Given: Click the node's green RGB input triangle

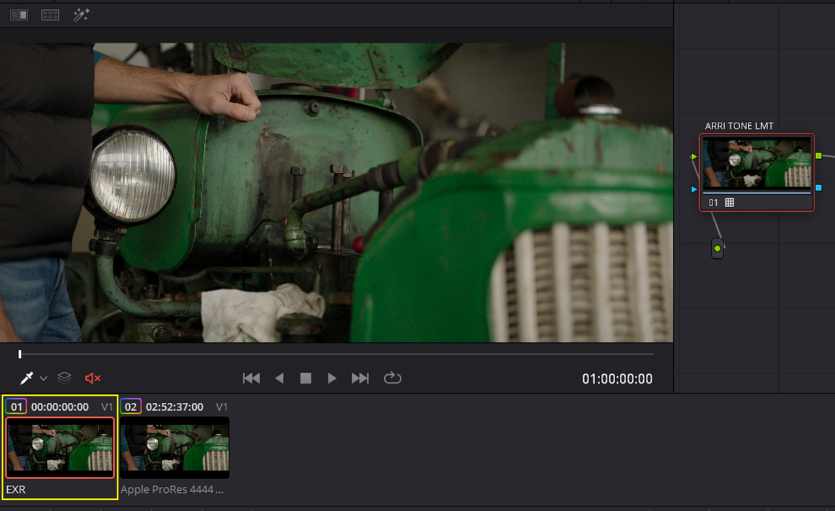Looking at the screenshot, I should 694,156.
